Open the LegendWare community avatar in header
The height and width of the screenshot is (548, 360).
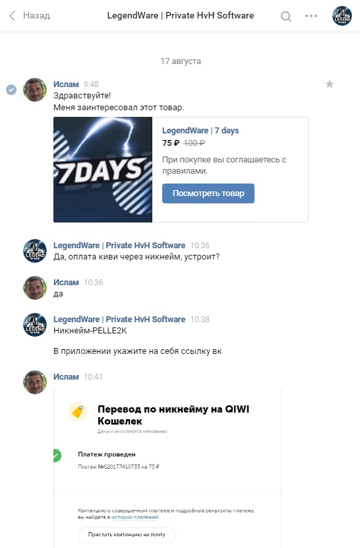click(342, 16)
